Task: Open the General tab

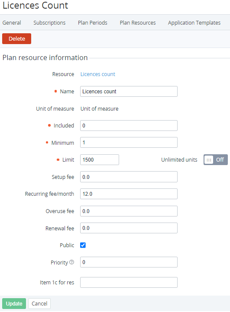Action: (12, 22)
